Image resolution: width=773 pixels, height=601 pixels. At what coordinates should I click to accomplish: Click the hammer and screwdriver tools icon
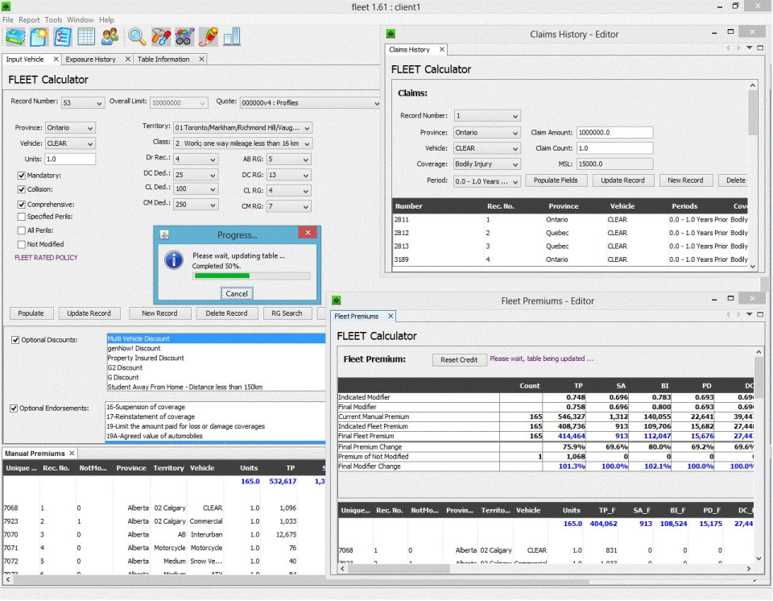click(161, 37)
